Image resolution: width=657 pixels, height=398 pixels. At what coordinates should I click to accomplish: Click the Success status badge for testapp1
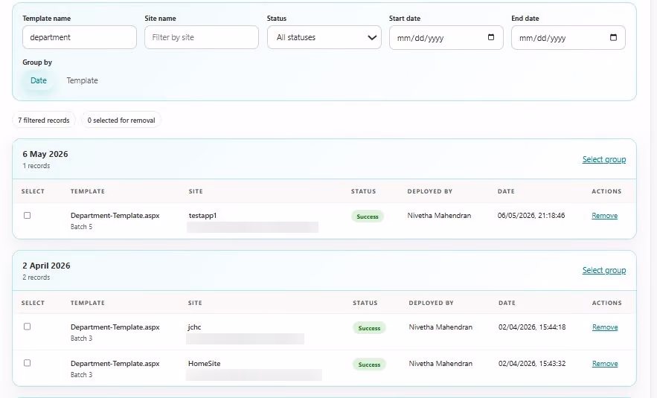[x=368, y=216]
